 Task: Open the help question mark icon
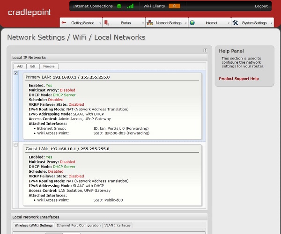pyautogui.click(x=205, y=50)
